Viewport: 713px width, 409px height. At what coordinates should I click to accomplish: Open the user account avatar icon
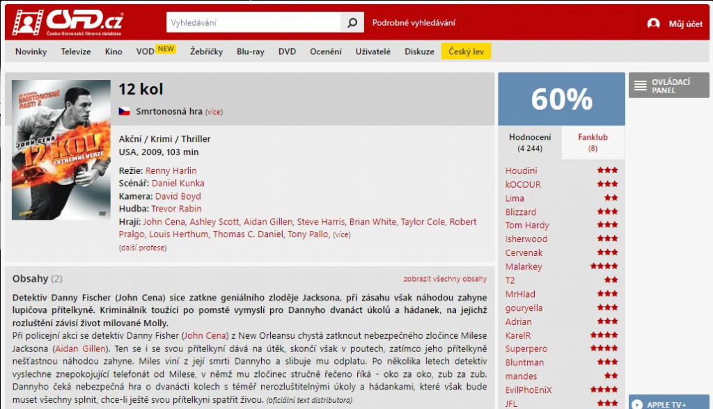pyautogui.click(x=653, y=23)
